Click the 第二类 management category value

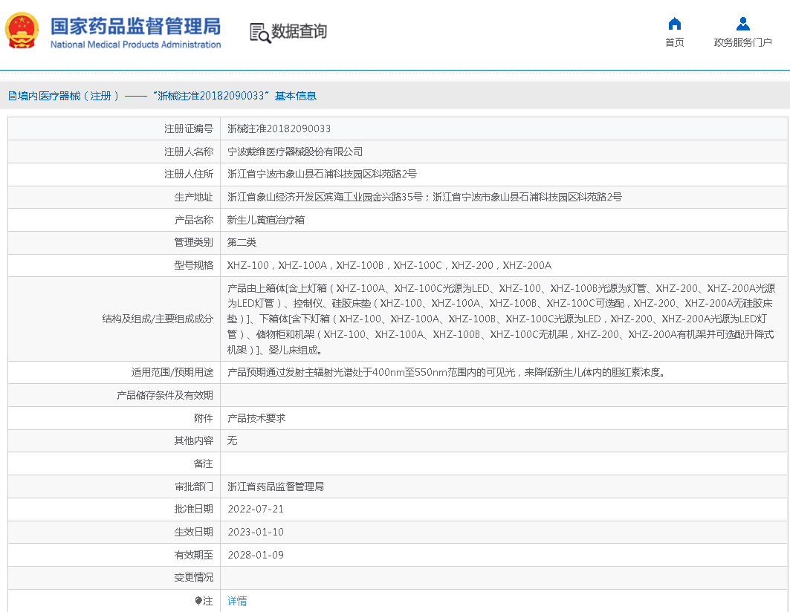coord(242,242)
